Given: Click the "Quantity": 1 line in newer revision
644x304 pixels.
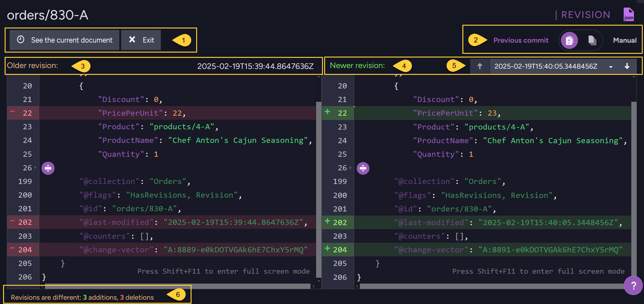Looking at the screenshot, I should click(443, 154).
